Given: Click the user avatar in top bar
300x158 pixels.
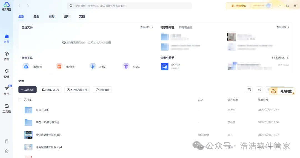Looking at the screenshot, I should point(268,6).
